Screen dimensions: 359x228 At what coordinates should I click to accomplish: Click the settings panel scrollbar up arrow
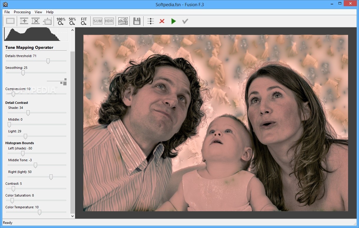pos(73,30)
